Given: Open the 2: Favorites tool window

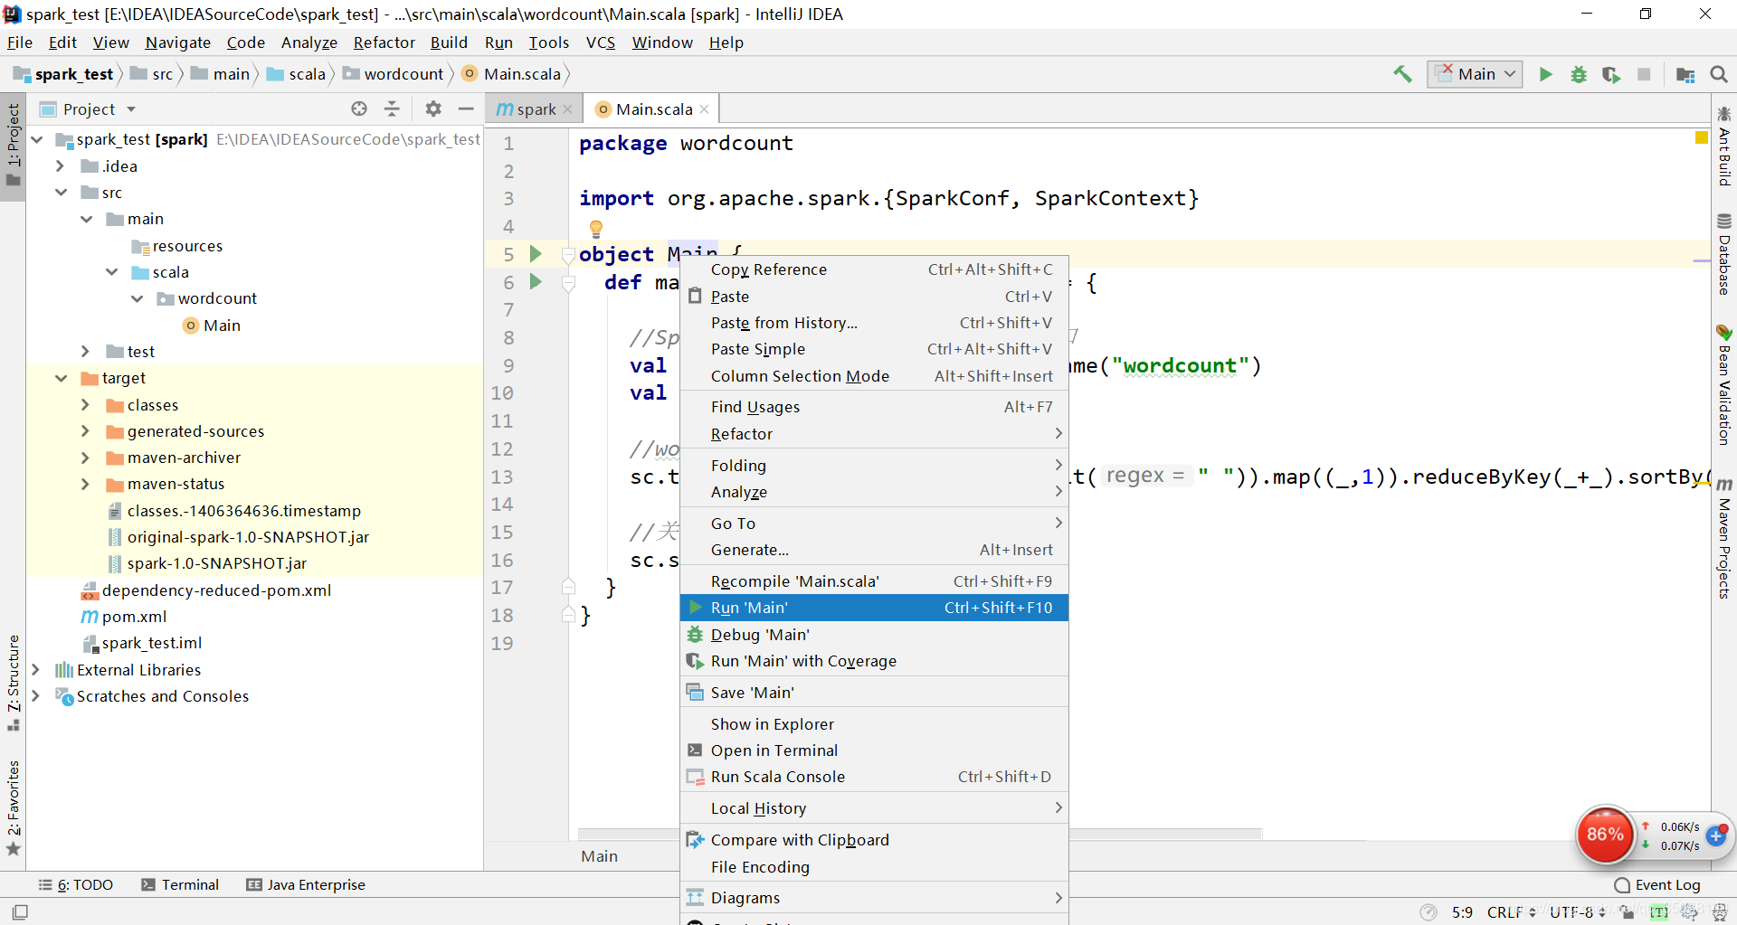Looking at the screenshot, I should 14,807.
